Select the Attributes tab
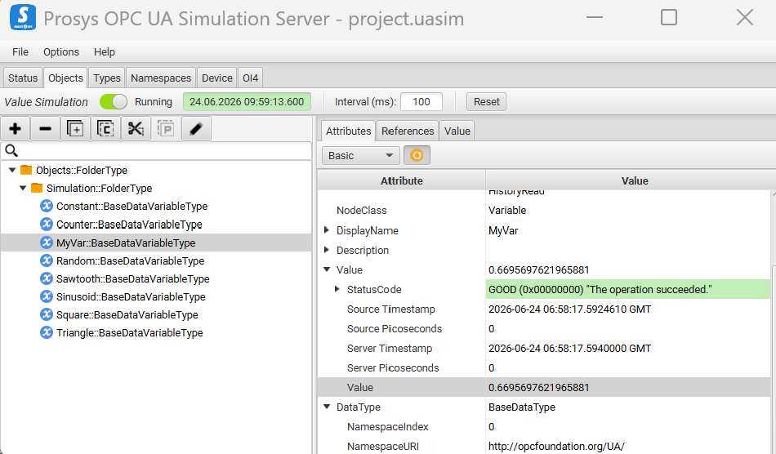776x454 pixels. (349, 131)
